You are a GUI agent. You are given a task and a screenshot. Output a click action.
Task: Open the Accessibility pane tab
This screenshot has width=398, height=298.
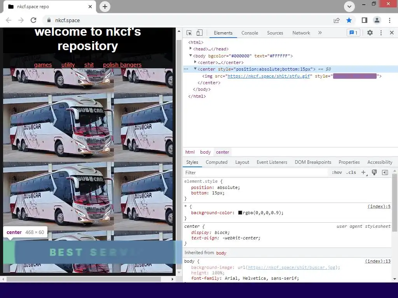[x=380, y=162]
